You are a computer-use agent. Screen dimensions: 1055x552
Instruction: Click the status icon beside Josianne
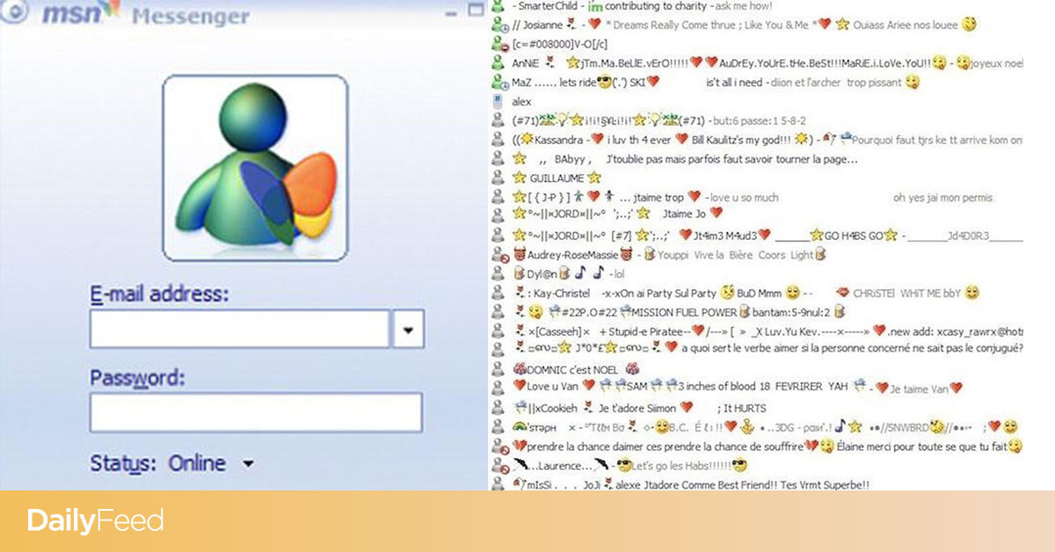(498, 25)
